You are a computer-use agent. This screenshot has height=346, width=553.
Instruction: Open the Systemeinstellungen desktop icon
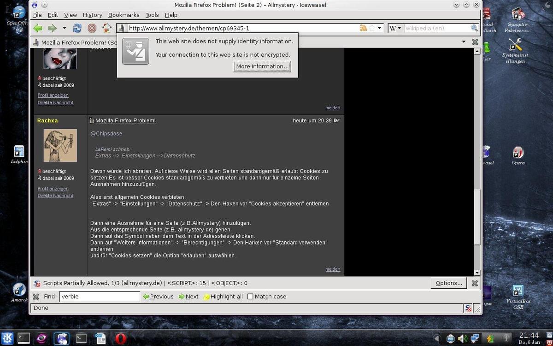click(516, 51)
